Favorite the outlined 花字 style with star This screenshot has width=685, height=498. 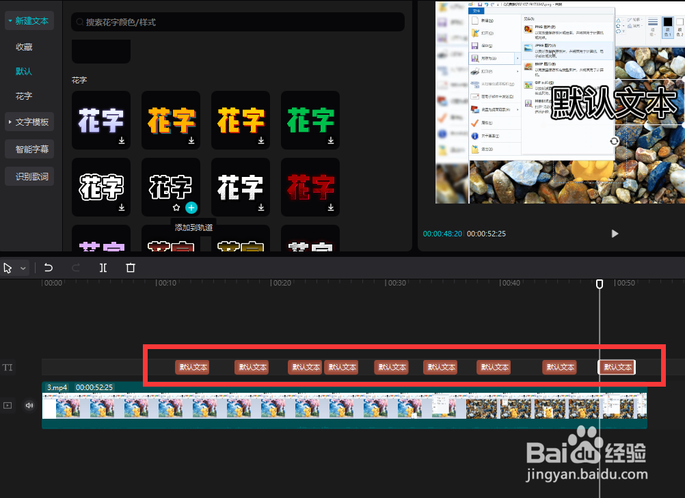[x=176, y=208]
